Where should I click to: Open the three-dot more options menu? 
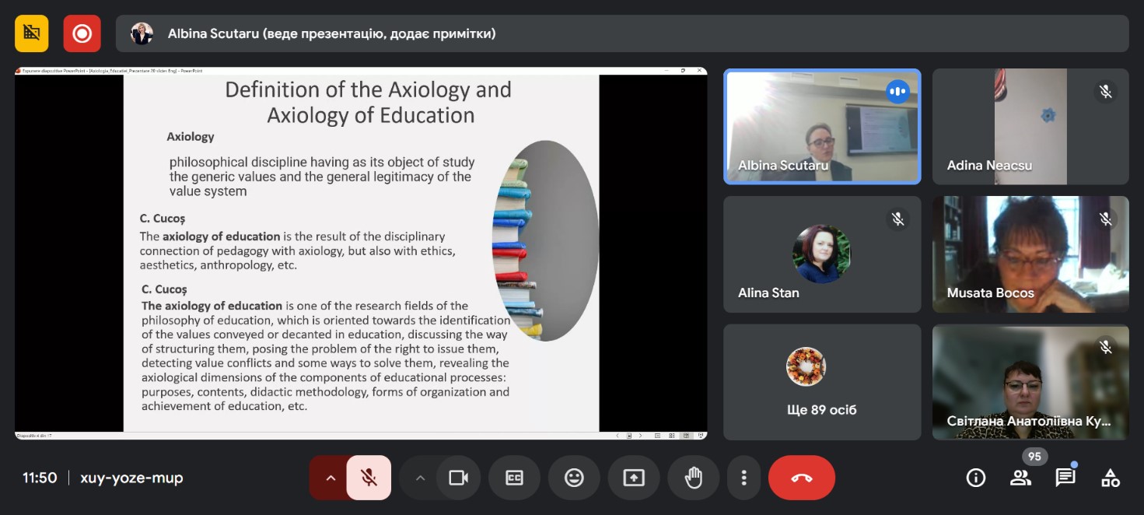744,478
